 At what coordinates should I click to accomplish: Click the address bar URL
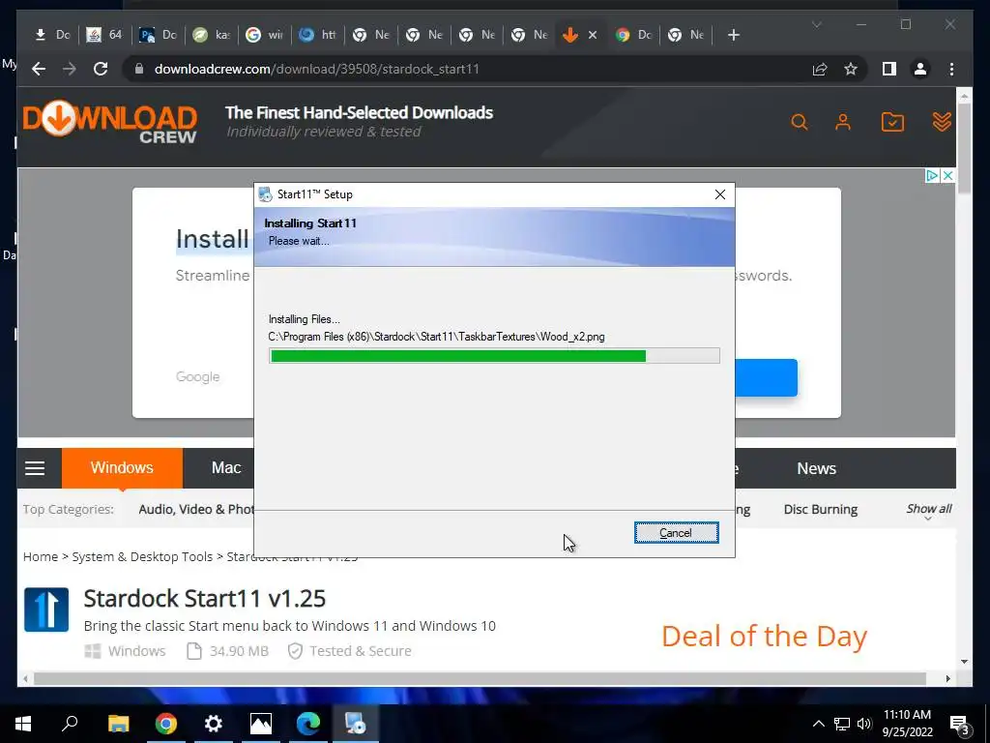point(316,69)
